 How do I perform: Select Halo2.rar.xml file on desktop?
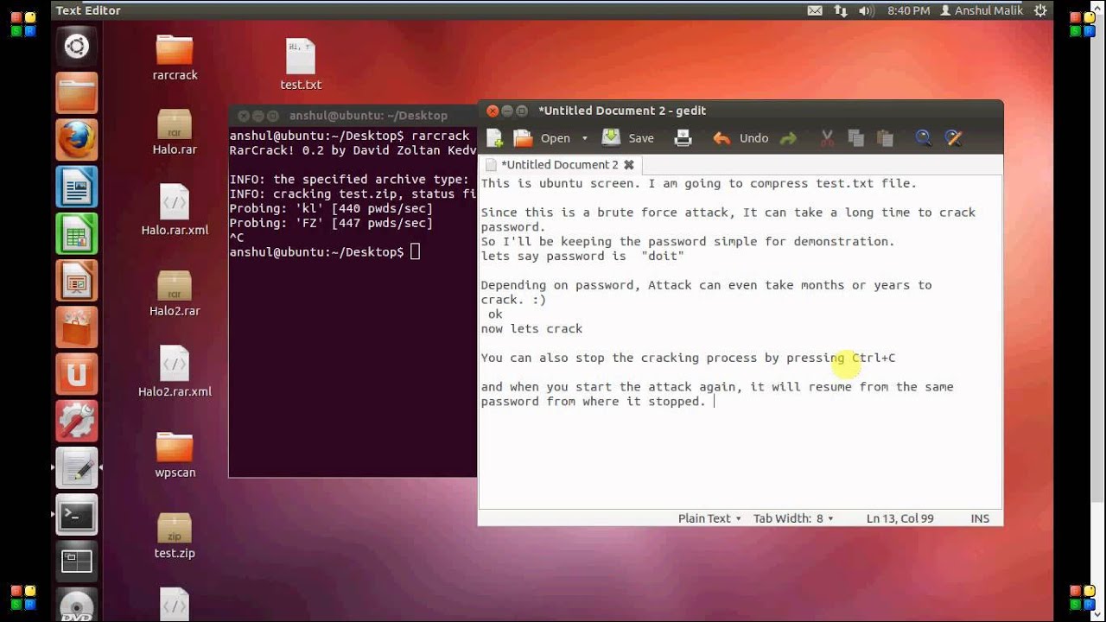pos(175,371)
